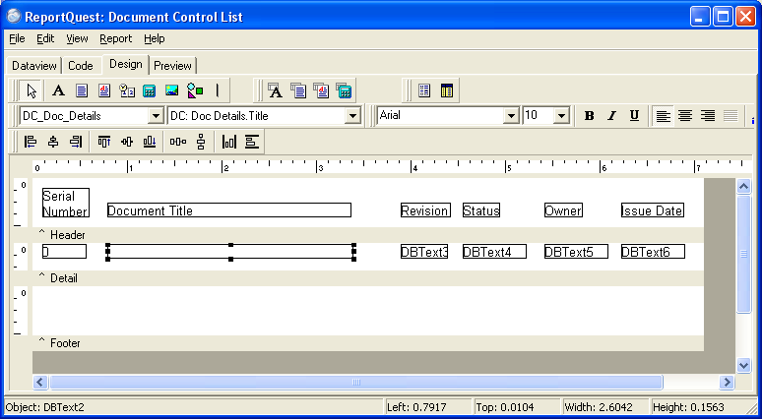Open the Edit menu

coord(45,38)
